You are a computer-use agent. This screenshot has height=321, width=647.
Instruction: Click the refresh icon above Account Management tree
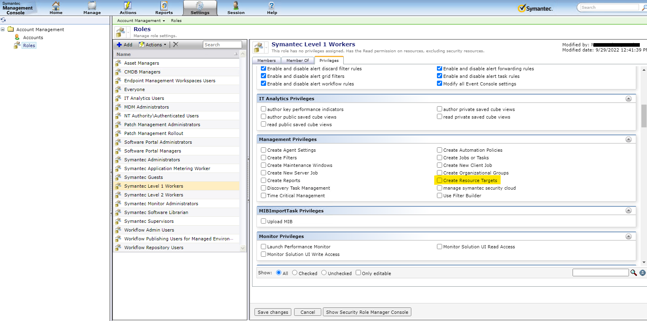point(3,20)
